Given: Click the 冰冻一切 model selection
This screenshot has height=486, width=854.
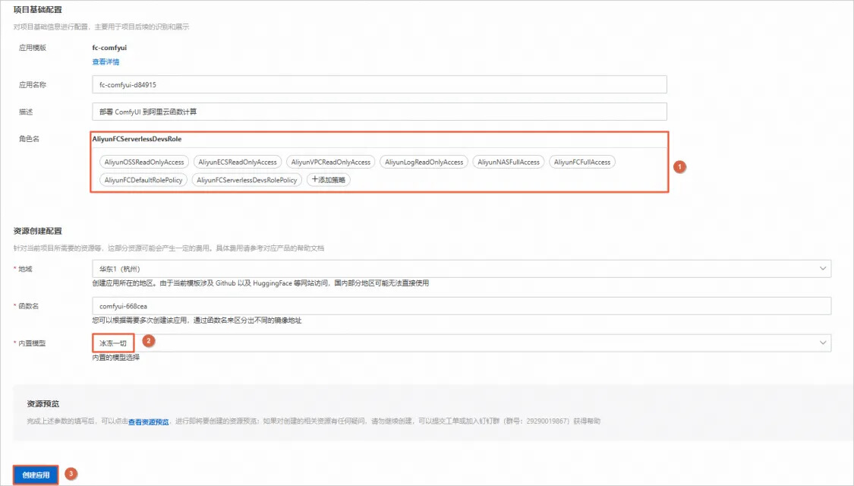Looking at the screenshot, I should 113,343.
